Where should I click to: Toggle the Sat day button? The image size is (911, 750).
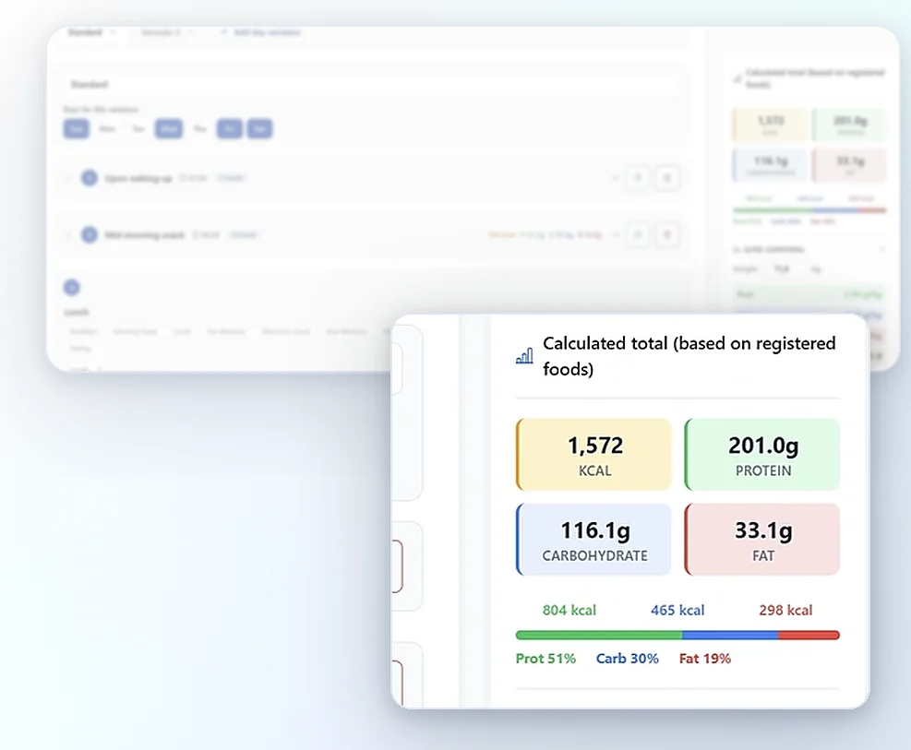[x=259, y=128]
